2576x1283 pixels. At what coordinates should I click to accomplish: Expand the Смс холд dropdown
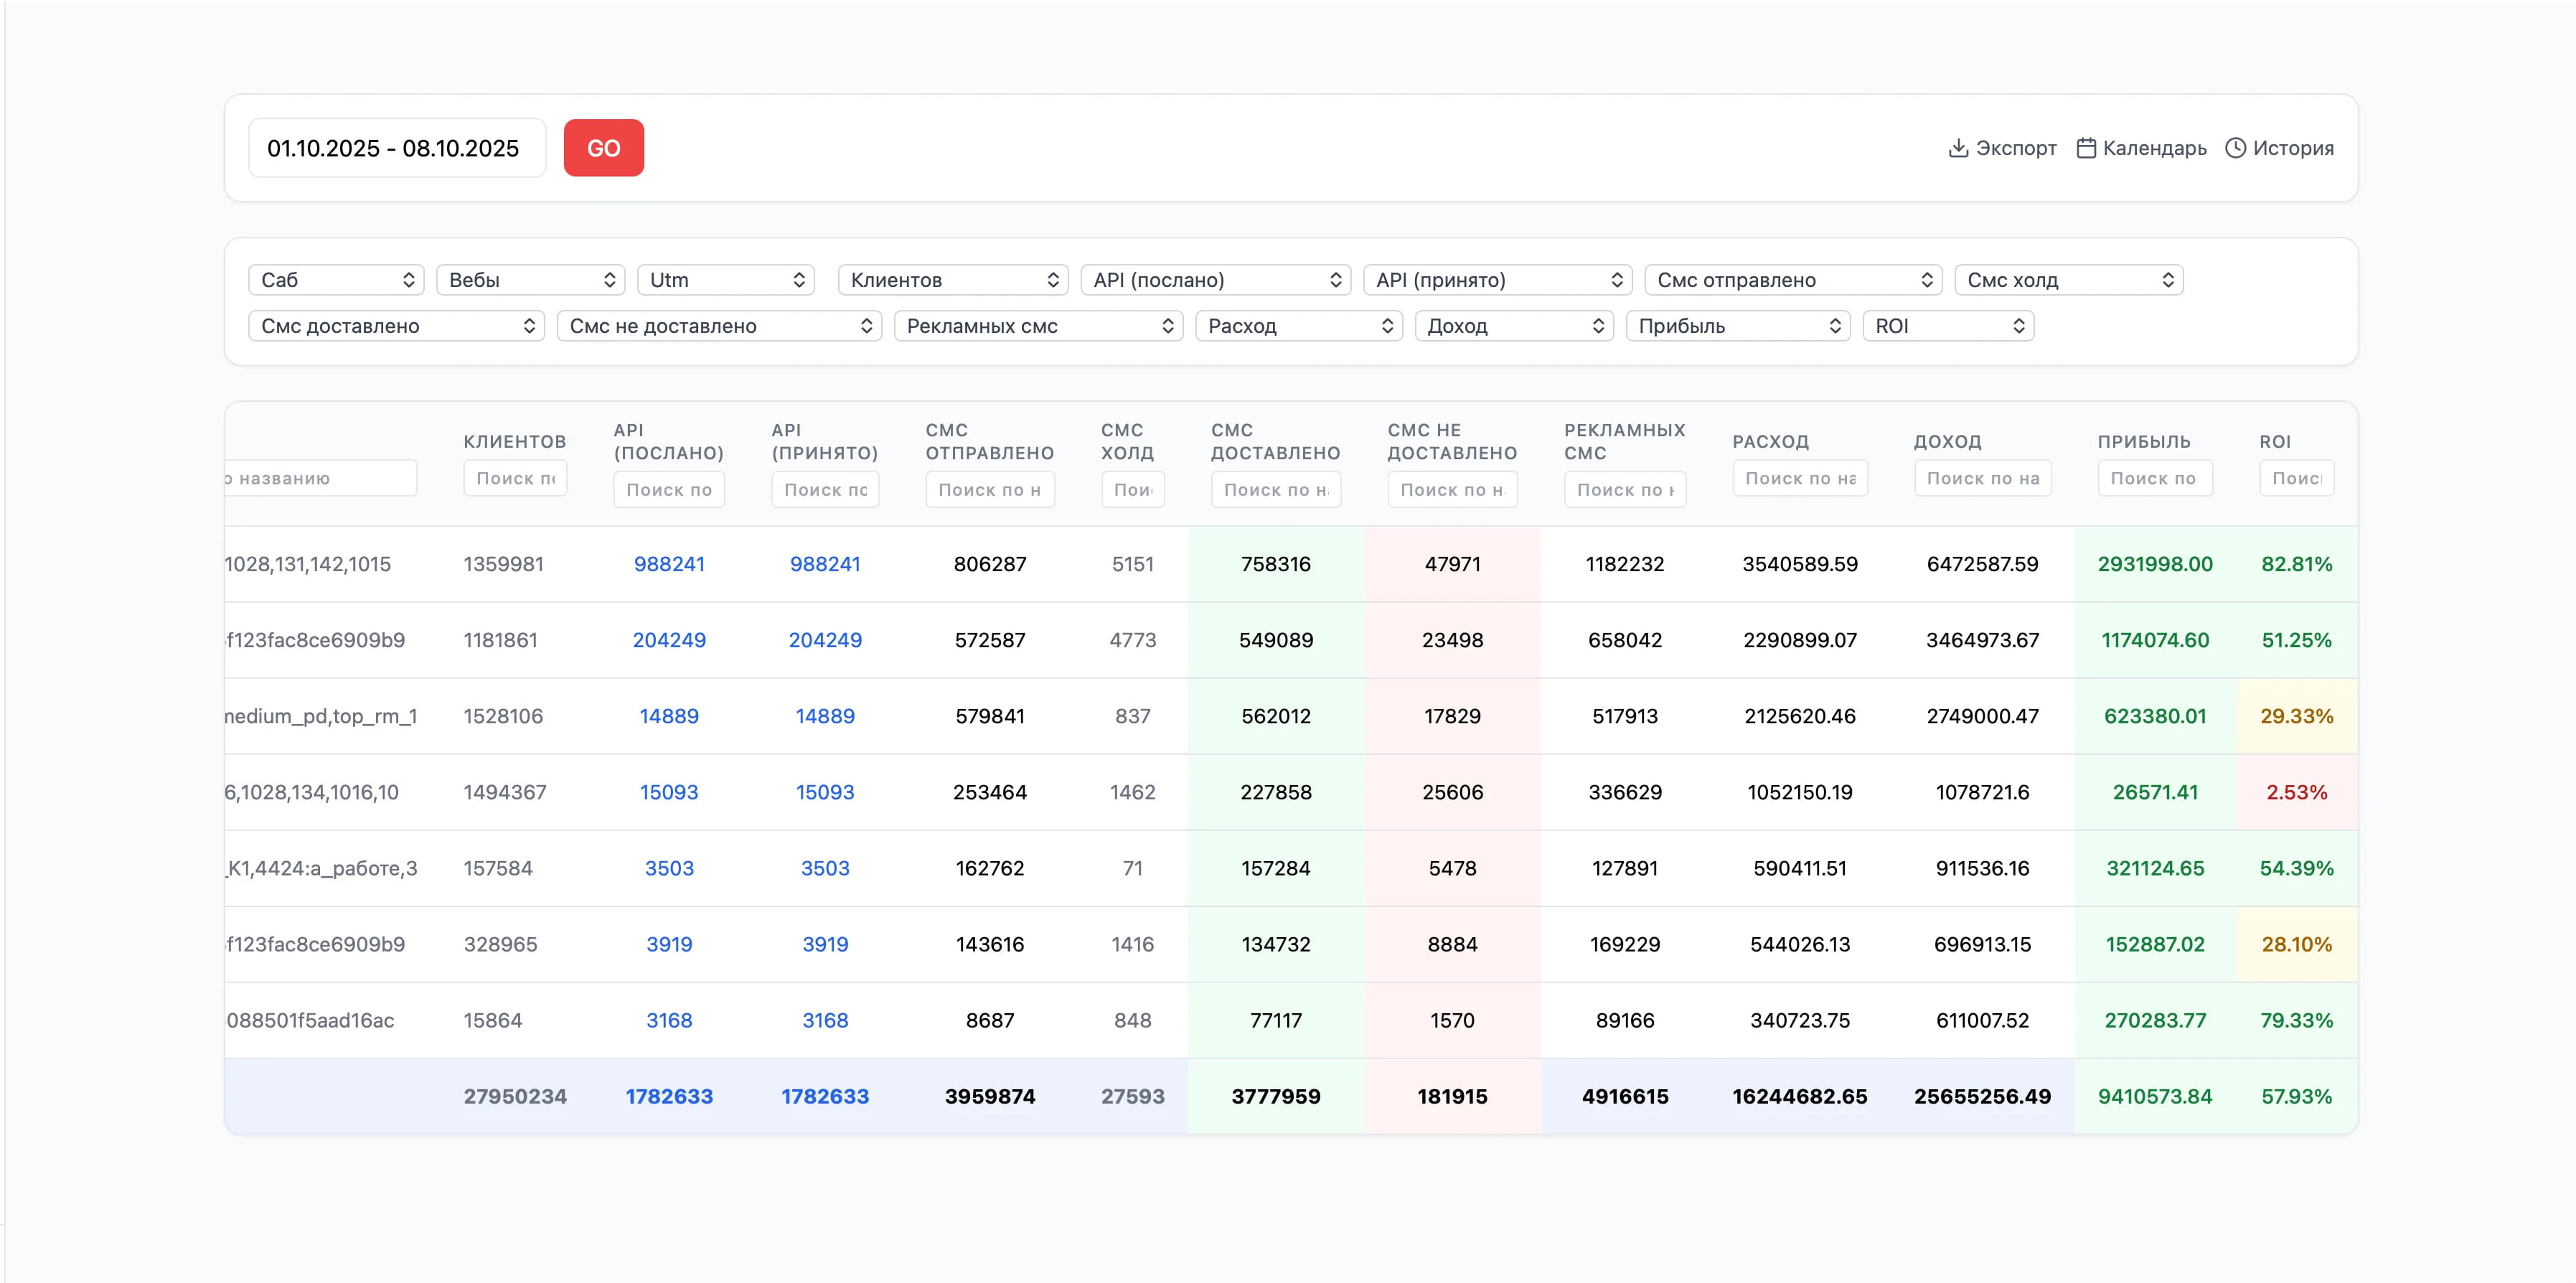(x=2068, y=280)
